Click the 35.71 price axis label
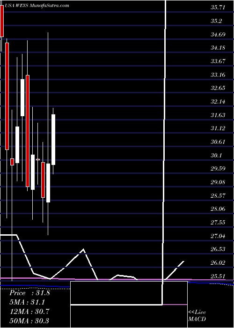The image size is (234, 328). [x=218, y=8]
